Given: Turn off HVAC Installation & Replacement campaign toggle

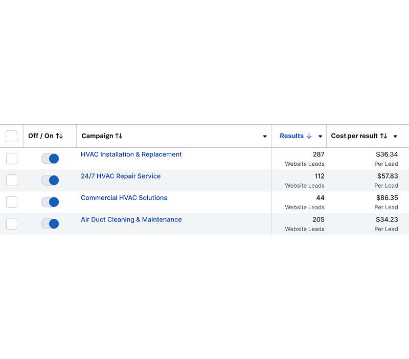Looking at the screenshot, I should click(x=50, y=159).
